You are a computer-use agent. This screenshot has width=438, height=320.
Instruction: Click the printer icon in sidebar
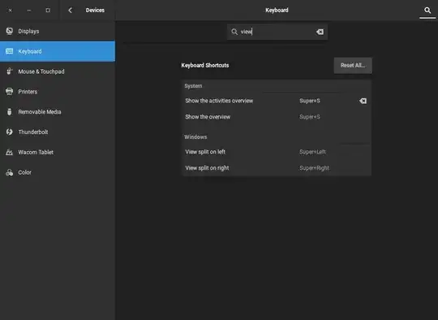9,91
